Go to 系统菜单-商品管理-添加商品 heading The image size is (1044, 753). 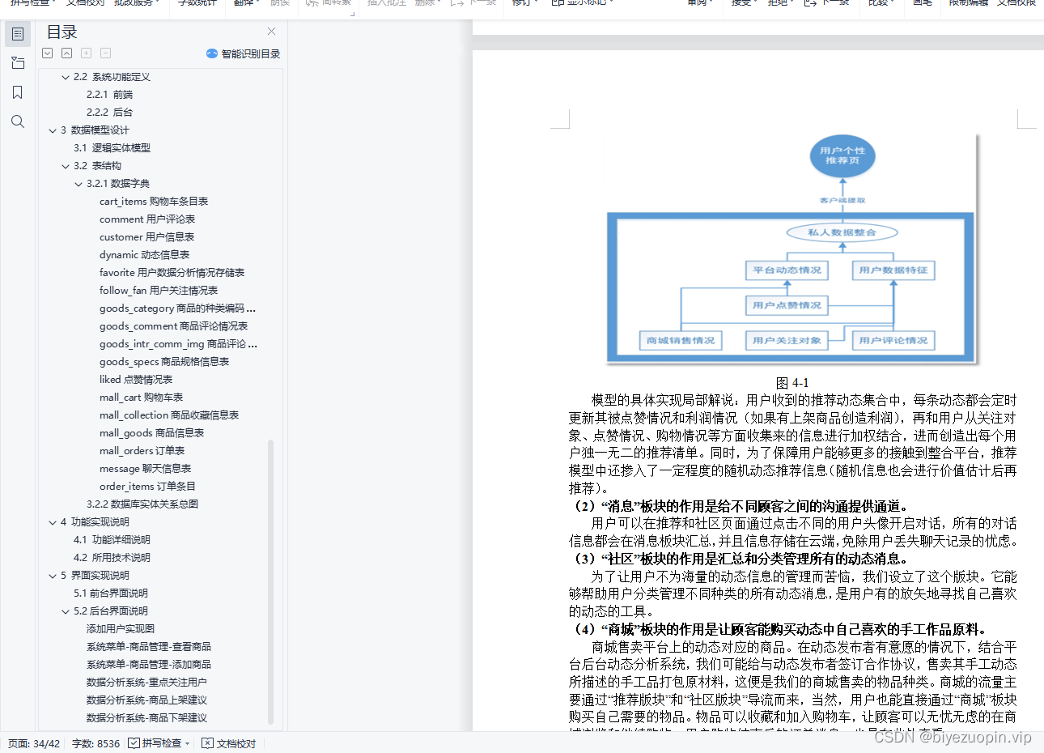click(149, 665)
